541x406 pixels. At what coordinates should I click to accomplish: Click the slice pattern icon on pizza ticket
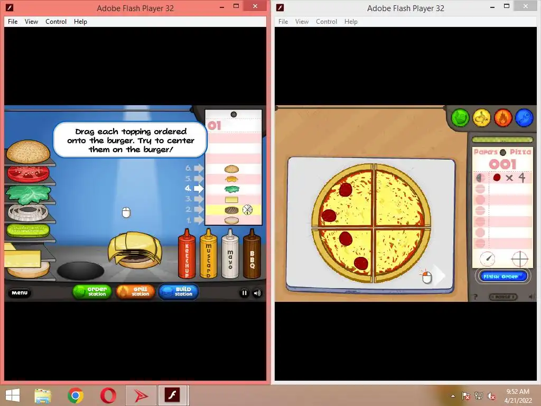click(520, 259)
